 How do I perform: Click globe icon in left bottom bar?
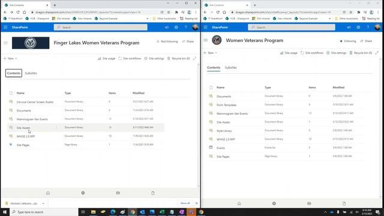[x=83, y=193]
